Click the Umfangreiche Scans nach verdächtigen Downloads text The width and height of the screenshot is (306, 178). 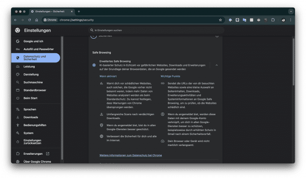pos(131,116)
